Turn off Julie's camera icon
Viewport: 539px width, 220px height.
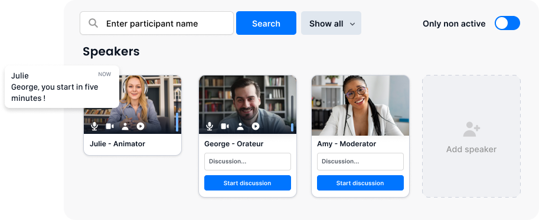pos(110,126)
